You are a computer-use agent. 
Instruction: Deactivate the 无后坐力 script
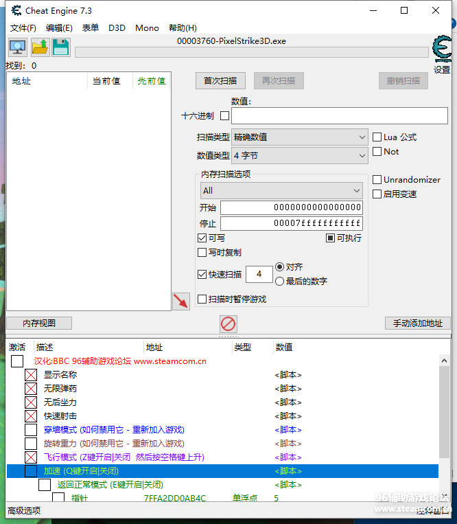click(x=31, y=402)
